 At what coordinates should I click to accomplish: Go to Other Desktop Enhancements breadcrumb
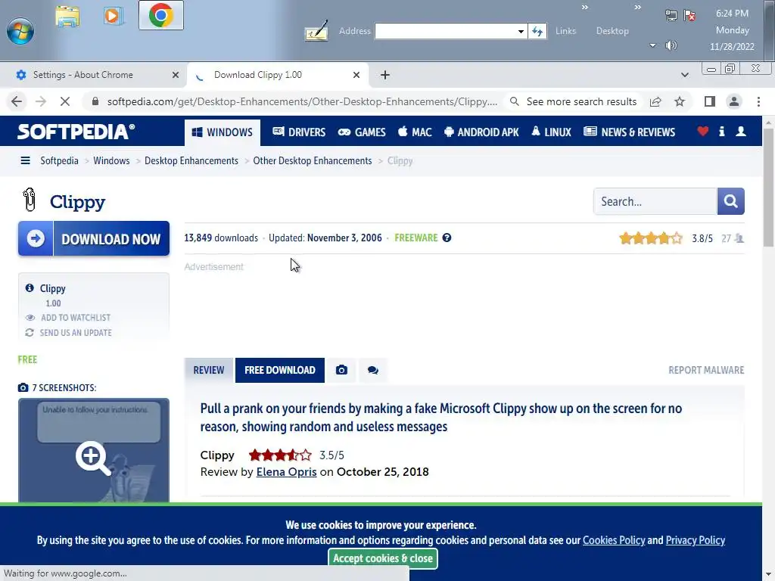(x=313, y=160)
